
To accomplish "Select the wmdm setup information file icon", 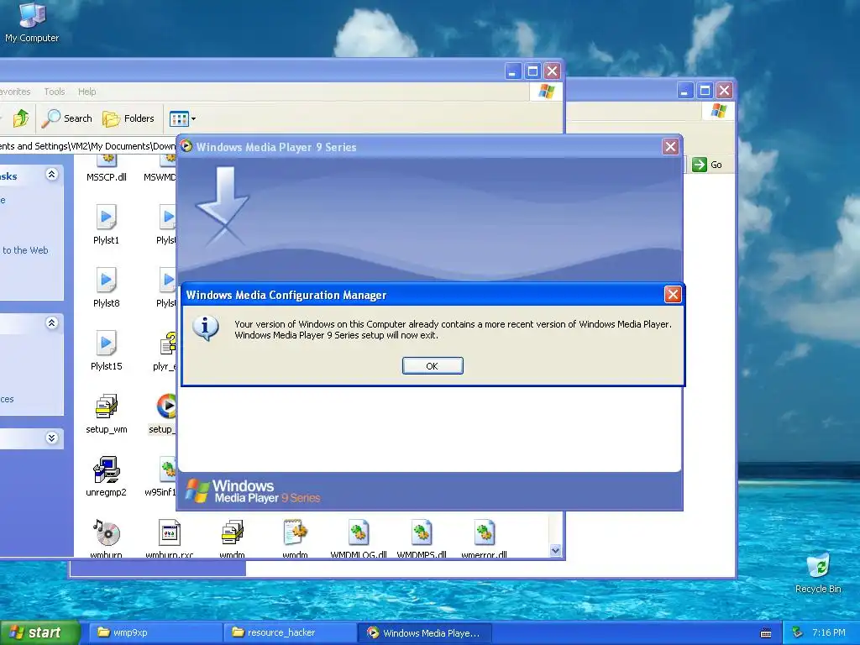I will [x=295, y=537].
